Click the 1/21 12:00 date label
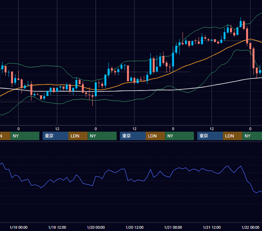This screenshot has width=262, height=231. coord(212,227)
